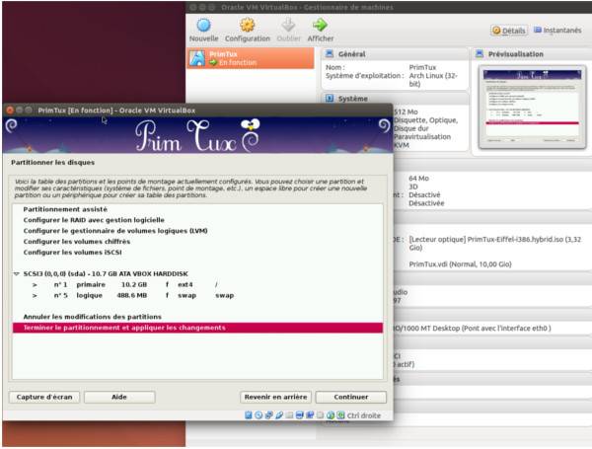Expand the n° 5 logique partition arrow
The image size is (592, 449).
(35, 296)
